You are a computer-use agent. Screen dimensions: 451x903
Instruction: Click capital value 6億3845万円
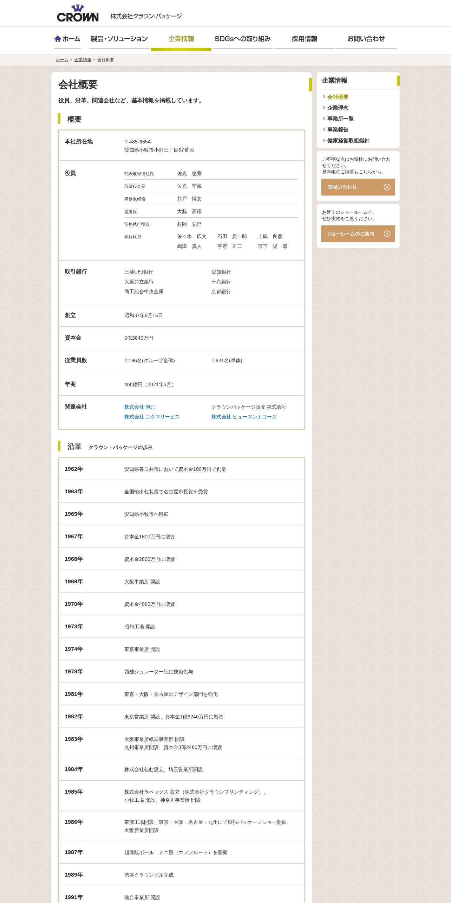tap(139, 338)
